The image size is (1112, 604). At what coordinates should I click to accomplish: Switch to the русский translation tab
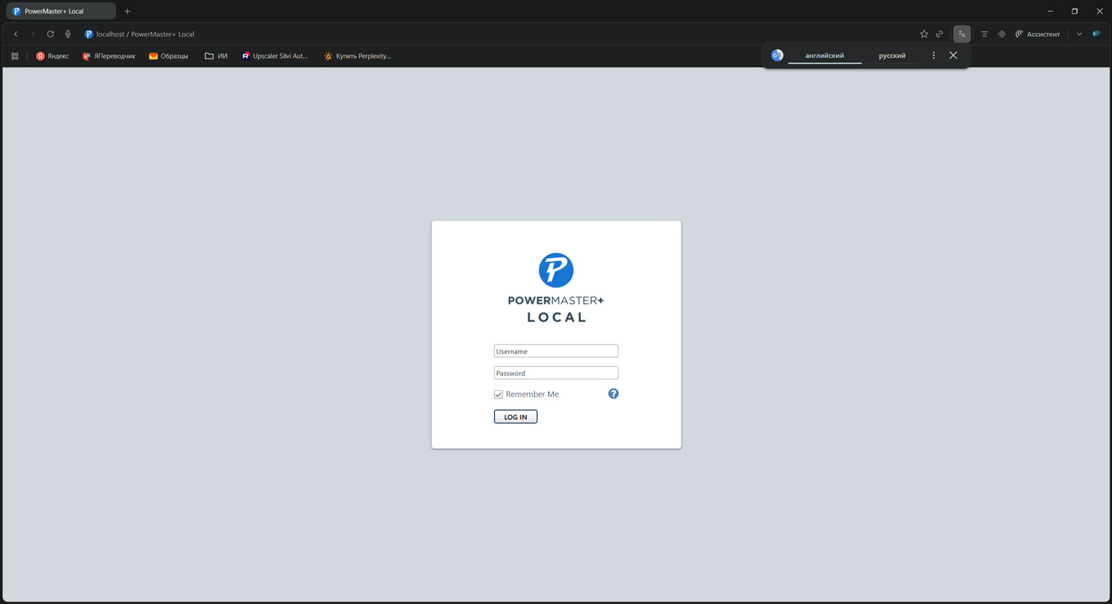point(892,55)
